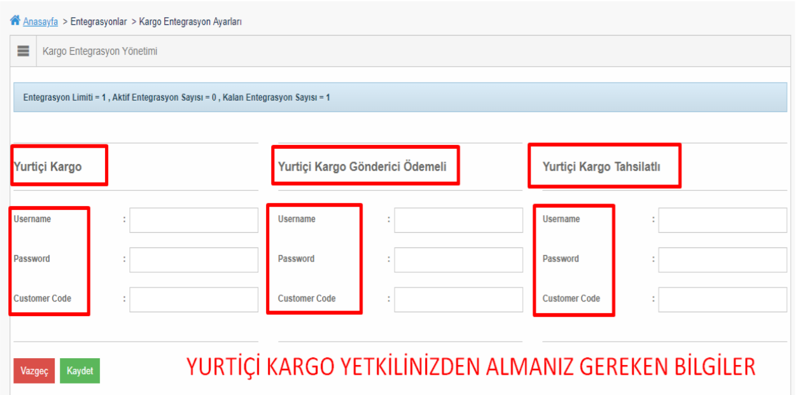Focus Username field under Yurtiçi Kargo Tahsilatlı
Screen dimensions: 796x395
(x=723, y=220)
